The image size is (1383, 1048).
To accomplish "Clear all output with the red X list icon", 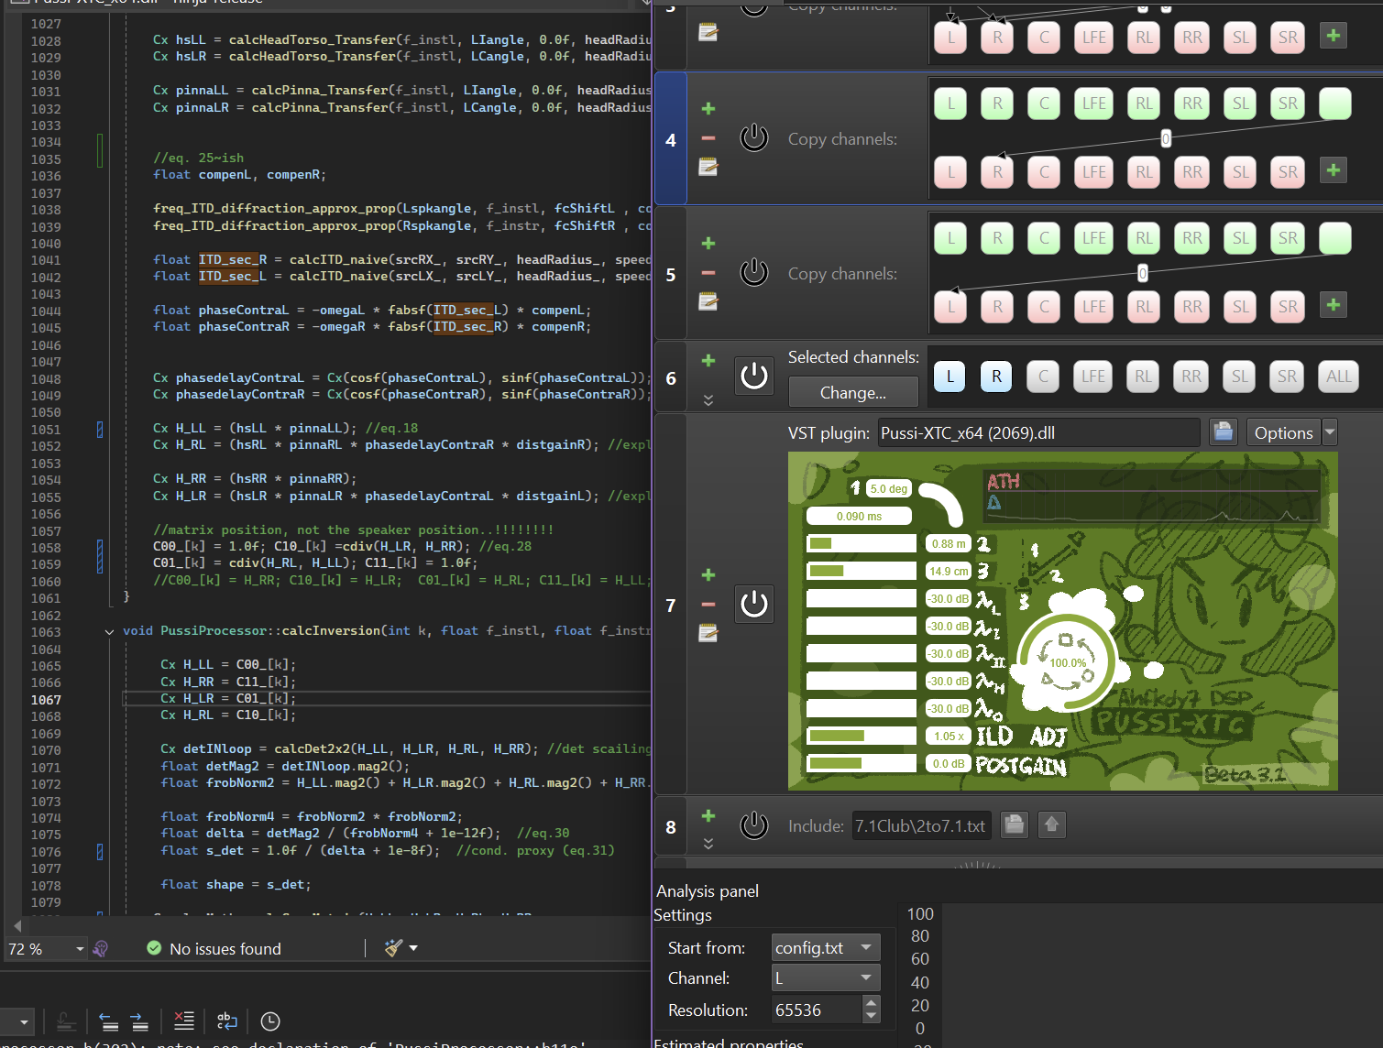I will click(184, 1021).
